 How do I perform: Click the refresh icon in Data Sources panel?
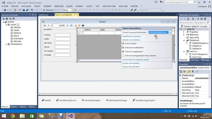point(14,19)
